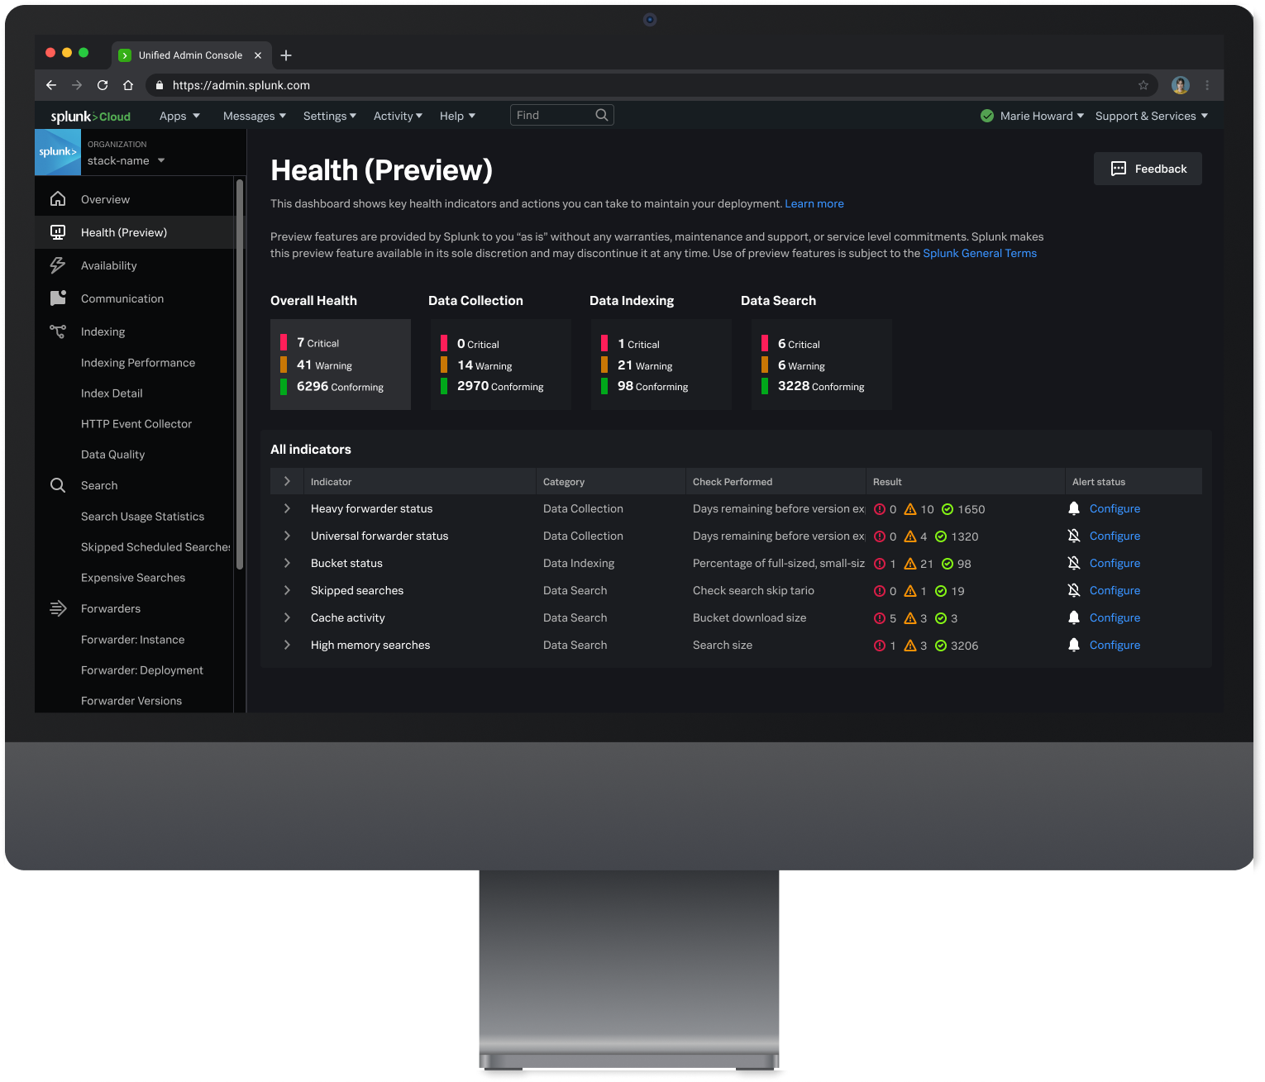This screenshot has width=1265, height=1082.
Task: Open Expensive Searches in sidebar
Action: [133, 578]
